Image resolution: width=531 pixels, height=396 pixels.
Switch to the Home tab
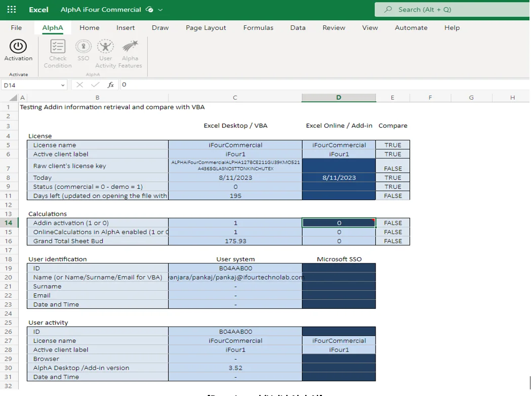(x=90, y=28)
